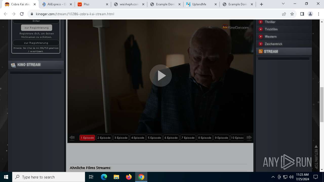Select 4 Episode button

(138, 138)
